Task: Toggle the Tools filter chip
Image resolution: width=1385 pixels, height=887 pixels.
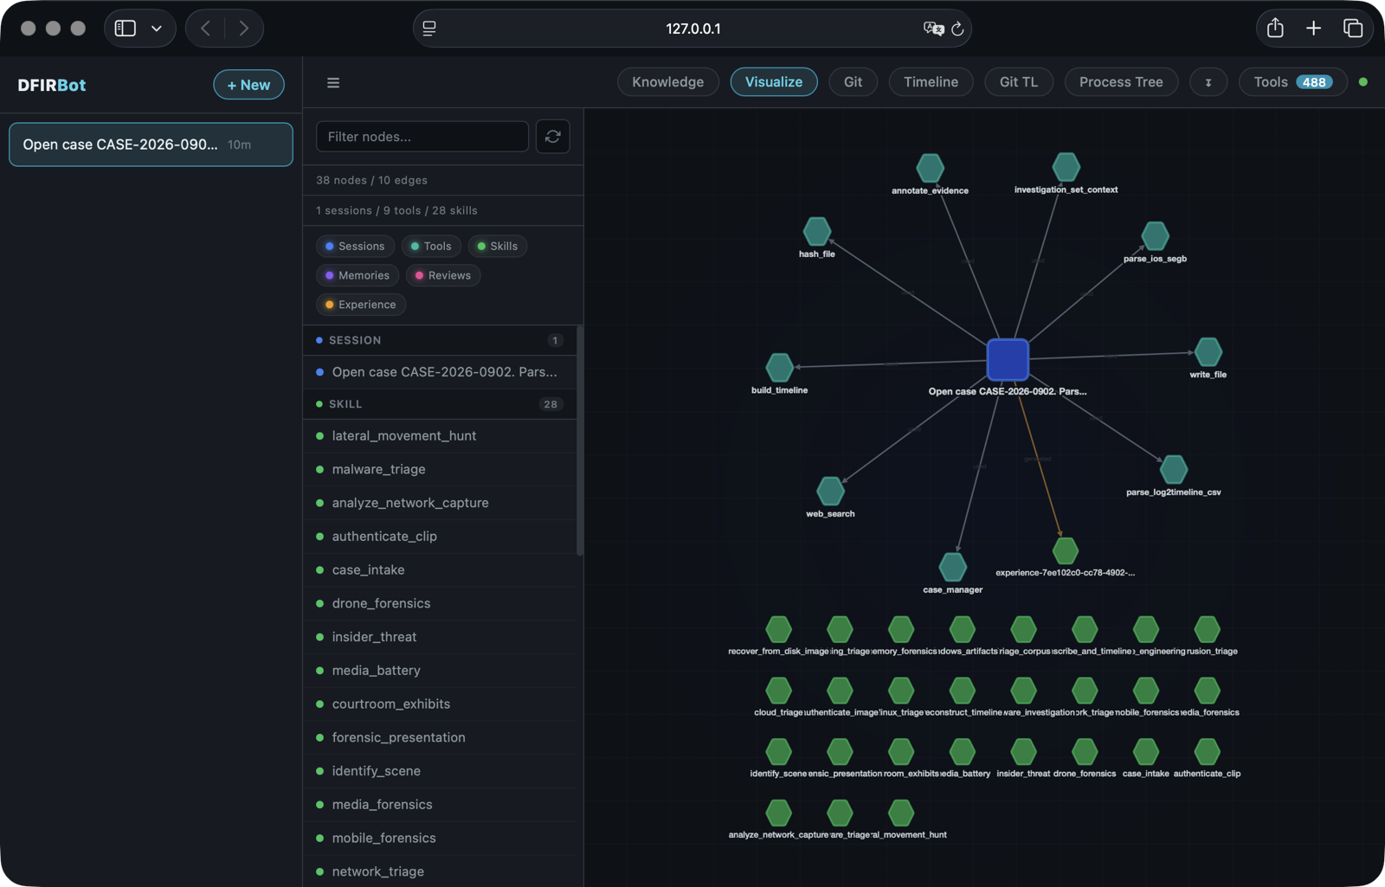Action: [431, 247]
